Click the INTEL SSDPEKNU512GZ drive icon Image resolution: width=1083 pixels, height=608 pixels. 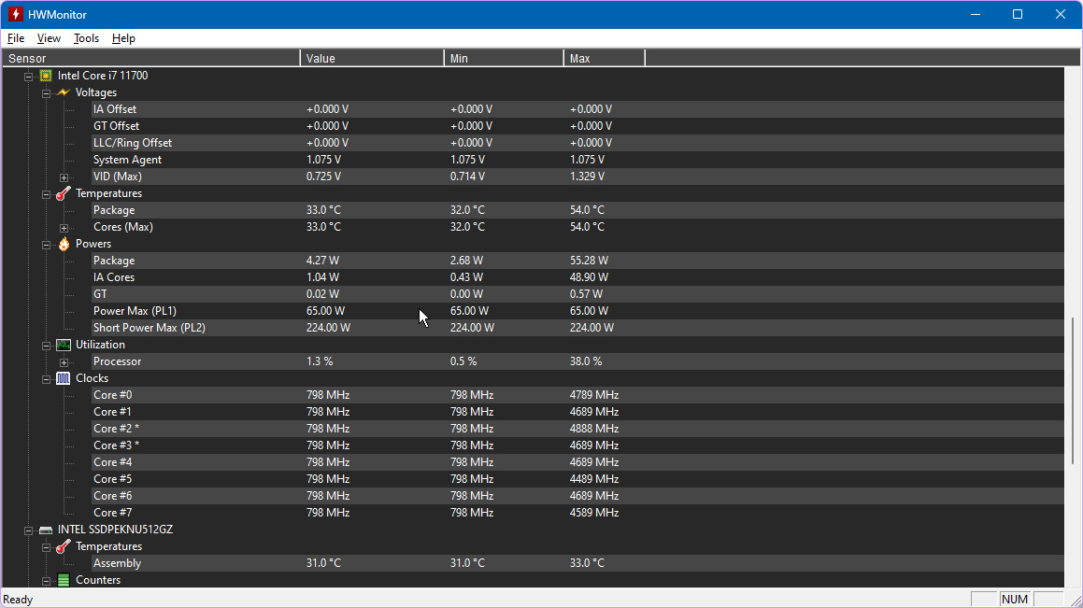[46, 530]
